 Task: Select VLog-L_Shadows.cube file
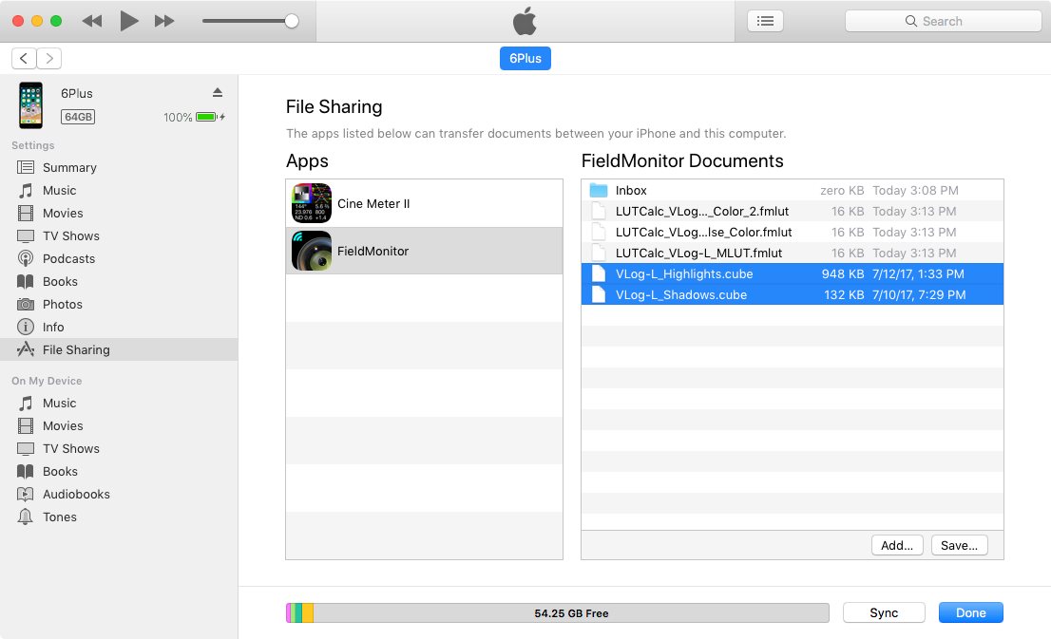793,294
